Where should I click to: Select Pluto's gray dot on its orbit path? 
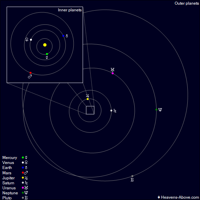click(132, 176)
